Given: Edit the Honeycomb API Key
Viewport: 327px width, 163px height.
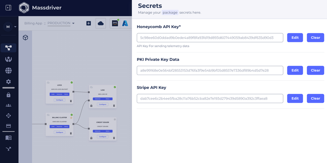Looking at the screenshot, I should coord(295,37).
